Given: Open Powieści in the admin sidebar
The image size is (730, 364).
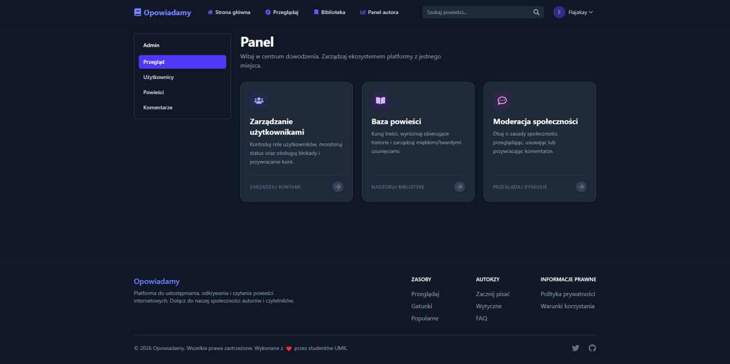Looking at the screenshot, I should [153, 92].
